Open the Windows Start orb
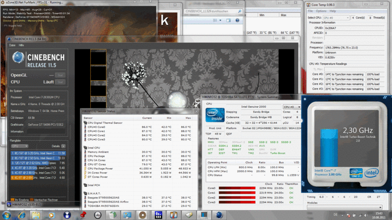This screenshot has height=220, width=392. (6, 215)
